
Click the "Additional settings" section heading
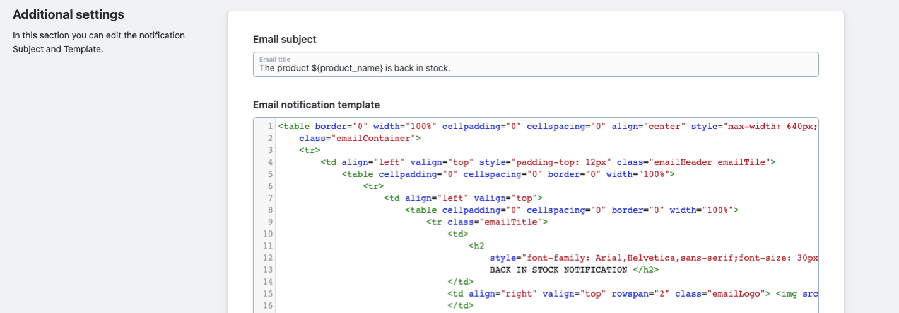[x=68, y=14]
